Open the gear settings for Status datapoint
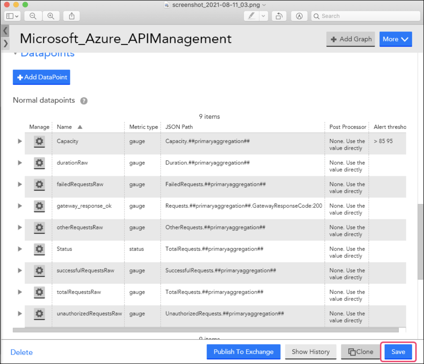Viewport: 424px width, 364px height. point(39,249)
